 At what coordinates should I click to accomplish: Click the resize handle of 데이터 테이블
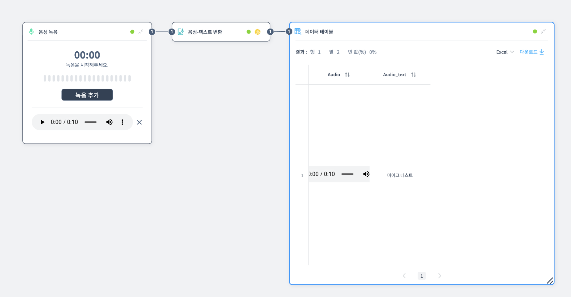(550, 281)
